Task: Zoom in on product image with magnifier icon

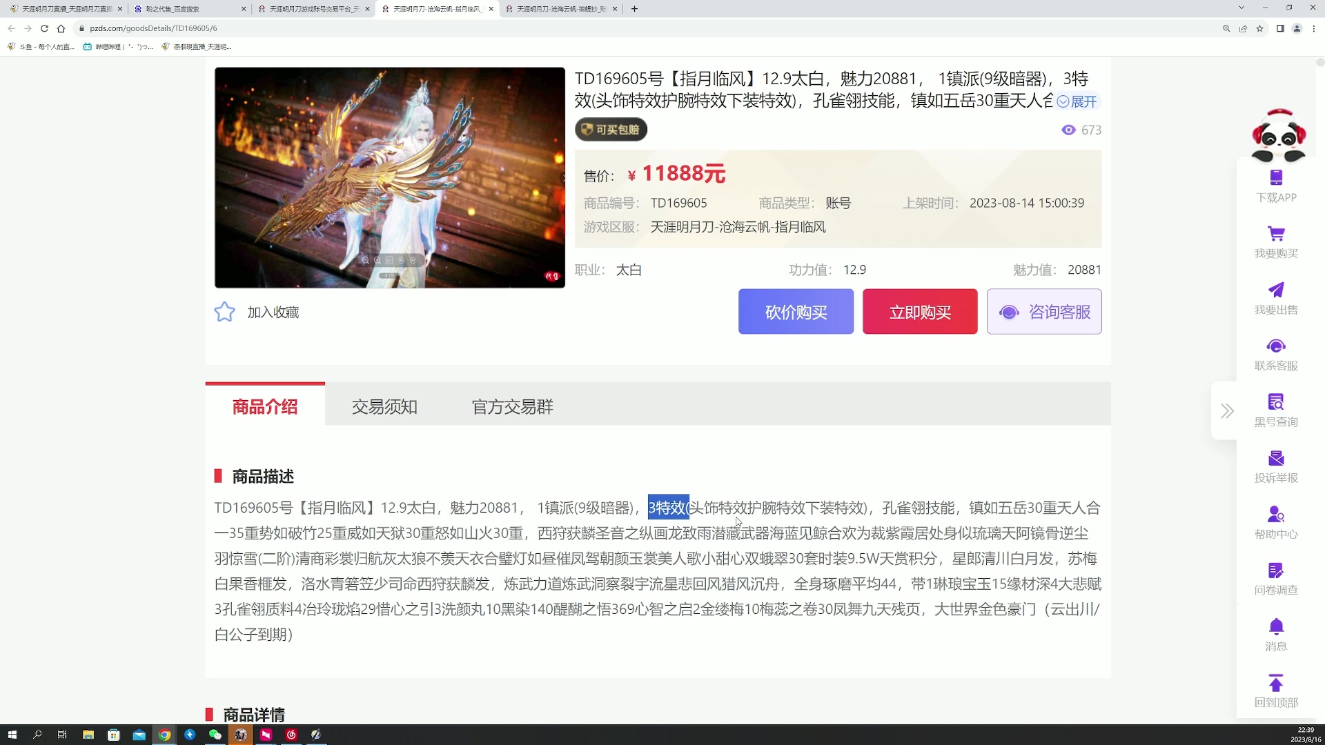Action: [377, 261]
